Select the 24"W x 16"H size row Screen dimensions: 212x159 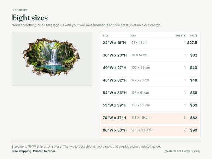click(x=150, y=43)
